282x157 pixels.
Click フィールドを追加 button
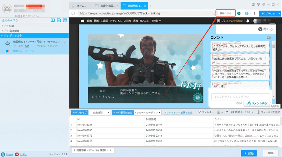pyautogui.click(x=268, y=112)
